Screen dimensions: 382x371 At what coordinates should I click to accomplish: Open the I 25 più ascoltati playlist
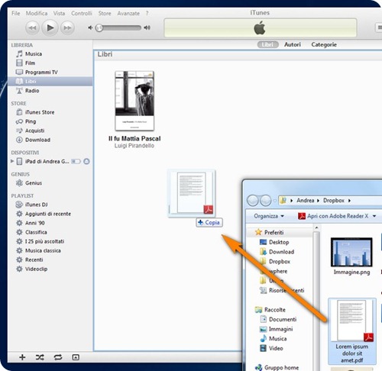point(44,241)
